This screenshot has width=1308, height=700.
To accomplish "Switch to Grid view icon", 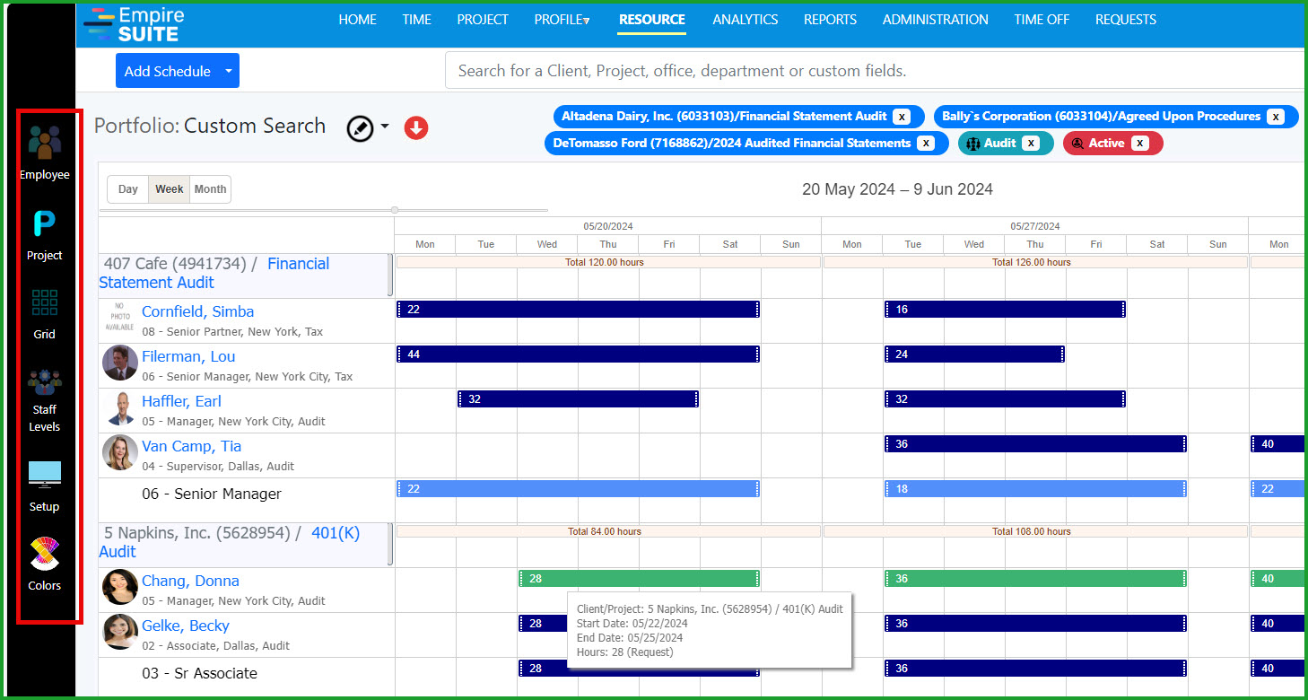I will pos(44,302).
